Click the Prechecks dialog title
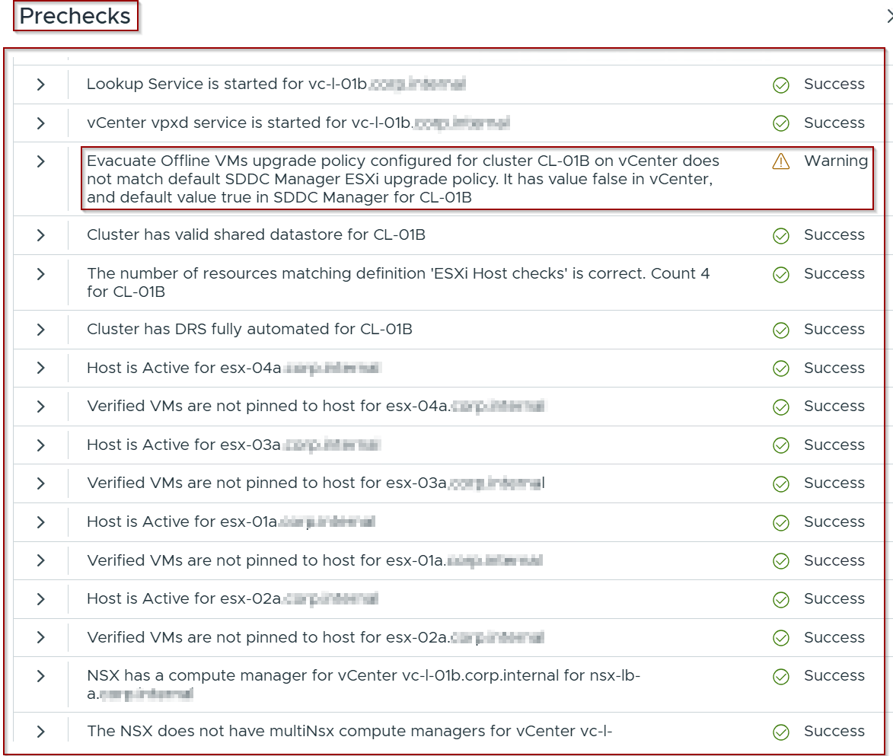This screenshot has height=756, width=893. click(x=75, y=17)
